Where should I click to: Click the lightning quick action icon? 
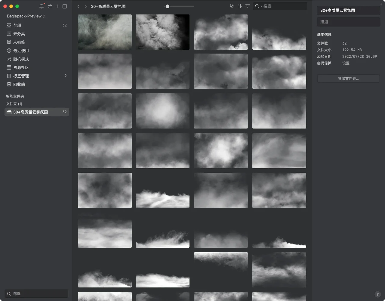tap(232, 6)
